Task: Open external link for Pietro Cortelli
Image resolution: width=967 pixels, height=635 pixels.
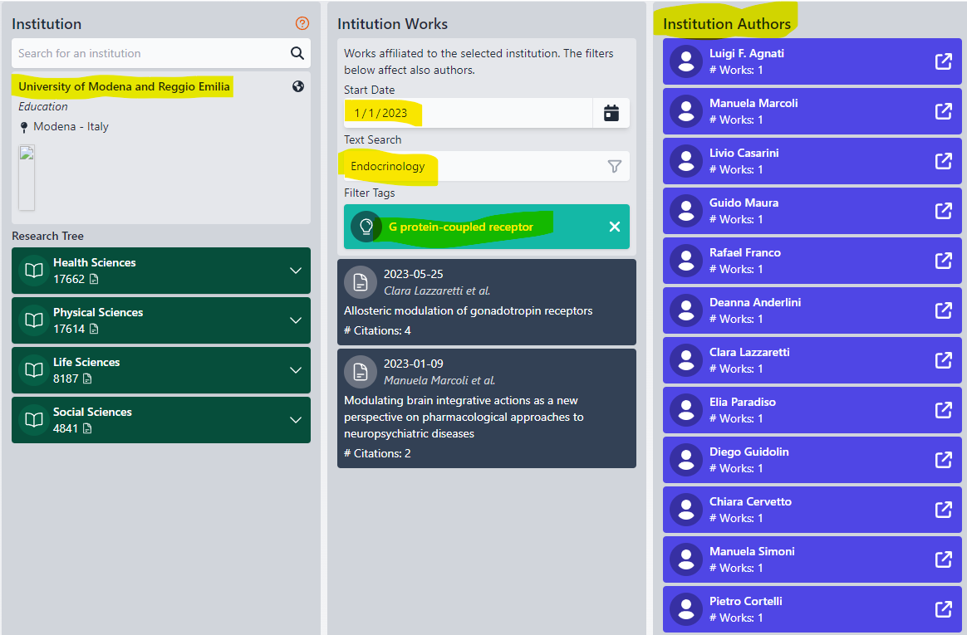Action: click(x=944, y=610)
